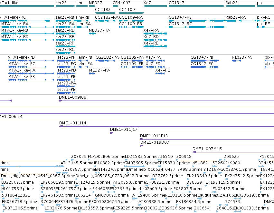Screen dimensions: 274x213
Task: Click transcript CG2182-RA
Action: (105, 21)
